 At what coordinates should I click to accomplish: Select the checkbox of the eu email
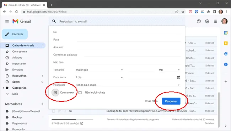tap(54, 111)
